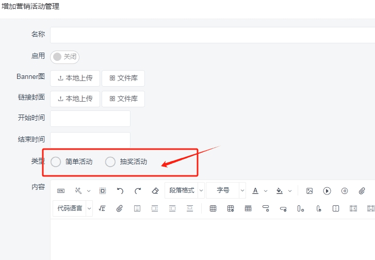Click the select all icon in editor
This screenshot has height=260, width=375.
coord(103,191)
